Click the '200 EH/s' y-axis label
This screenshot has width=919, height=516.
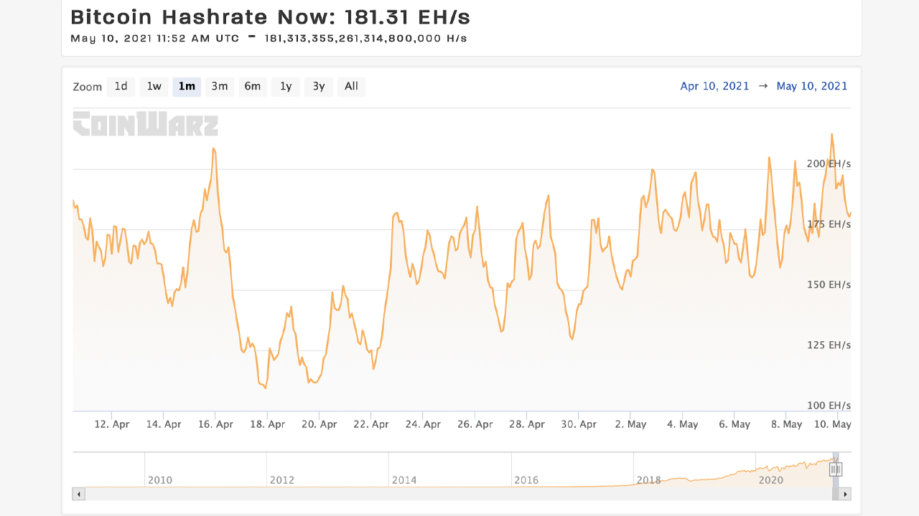pos(829,163)
